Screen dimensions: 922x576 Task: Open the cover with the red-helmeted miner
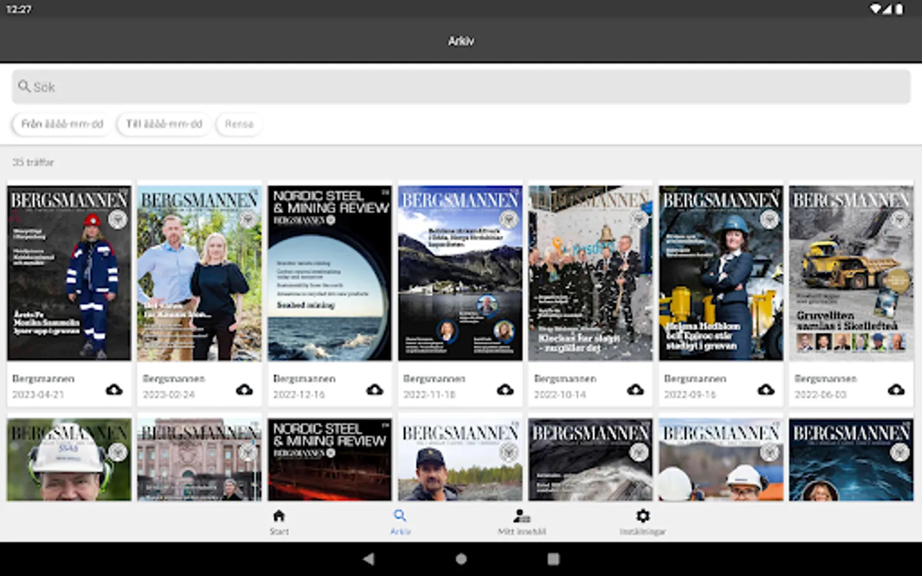click(x=69, y=273)
